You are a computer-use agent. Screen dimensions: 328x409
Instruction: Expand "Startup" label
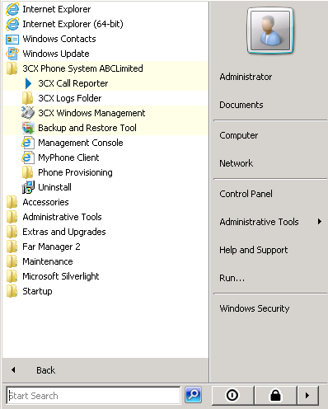pyautogui.click(x=37, y=291)
